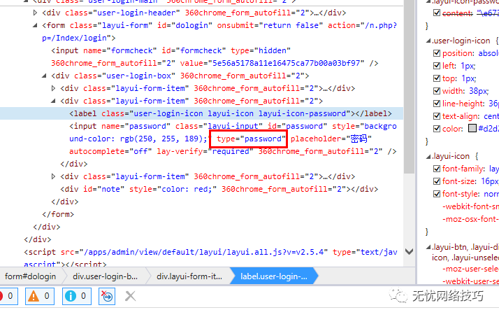The height and width of the screenshot is (317, 499).
Task: Click the clear-on-navigate console icon
Action: click(107, 296)
